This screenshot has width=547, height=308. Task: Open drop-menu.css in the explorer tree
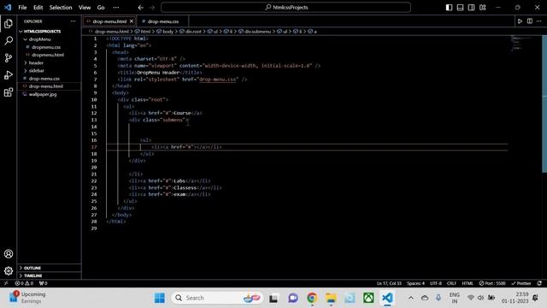click(x=44, y=79)
